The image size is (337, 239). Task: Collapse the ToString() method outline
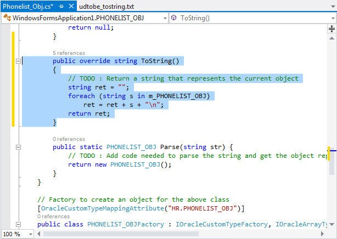(19, 61)
